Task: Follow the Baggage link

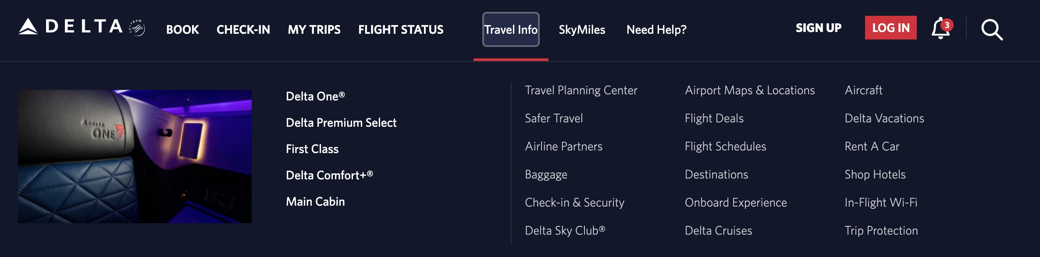Action: click(x=546, y=175)
